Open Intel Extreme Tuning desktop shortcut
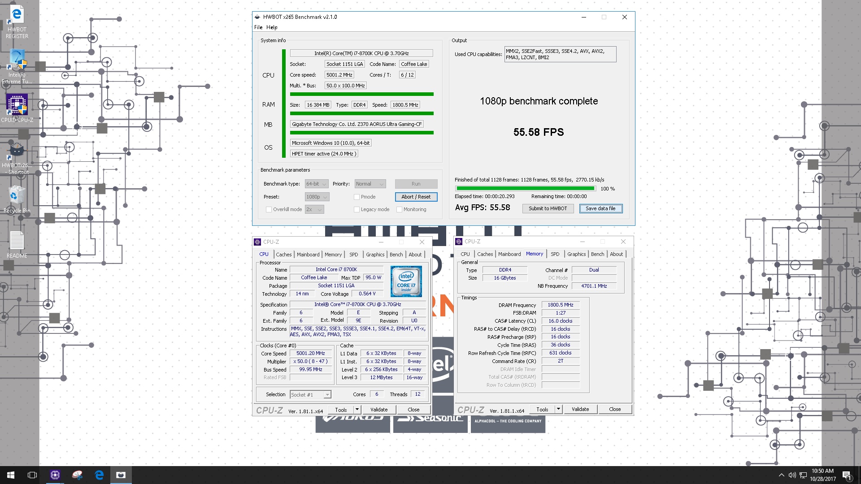861x484 pixels. coord(17,66)
